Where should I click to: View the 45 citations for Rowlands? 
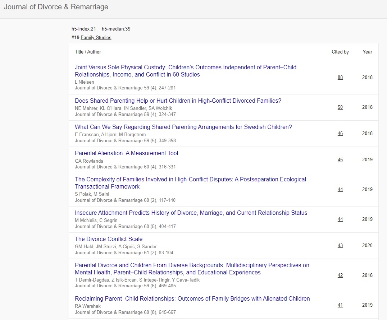340,160
